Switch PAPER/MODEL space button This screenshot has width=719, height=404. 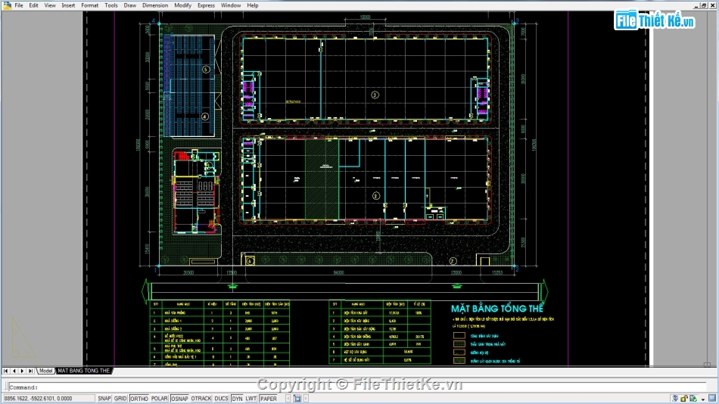tap(268, 399)
